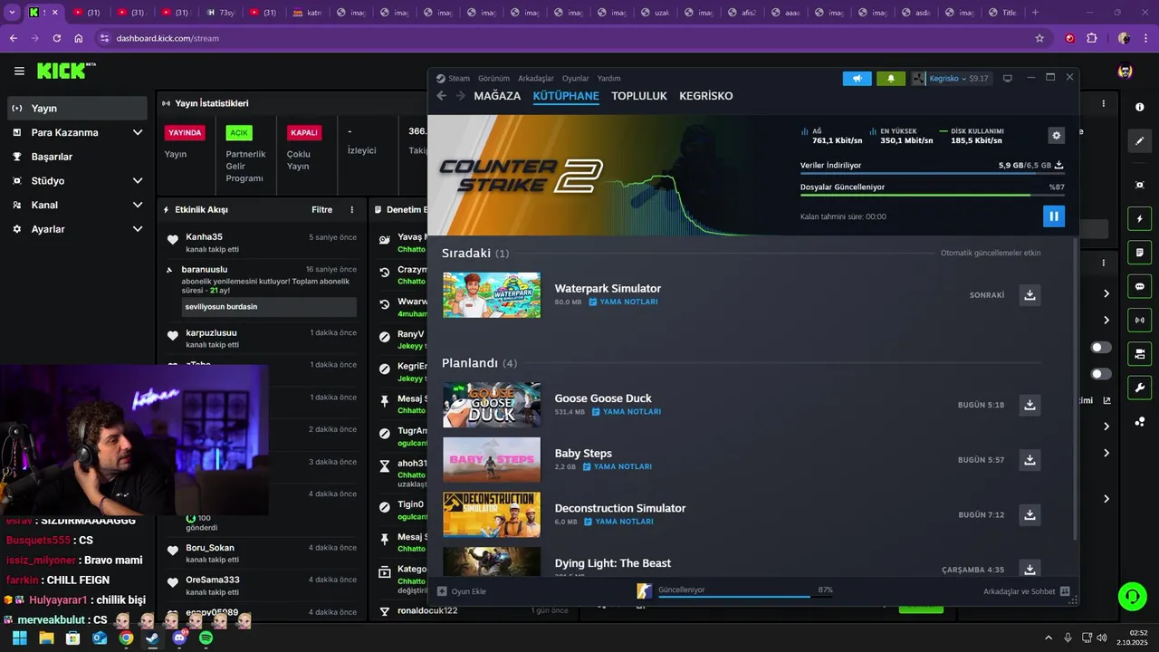Expand Para Kazanma sidebar section
Image resolution: width=1159 pixels, height=652 pixels.
pos(138,132)
